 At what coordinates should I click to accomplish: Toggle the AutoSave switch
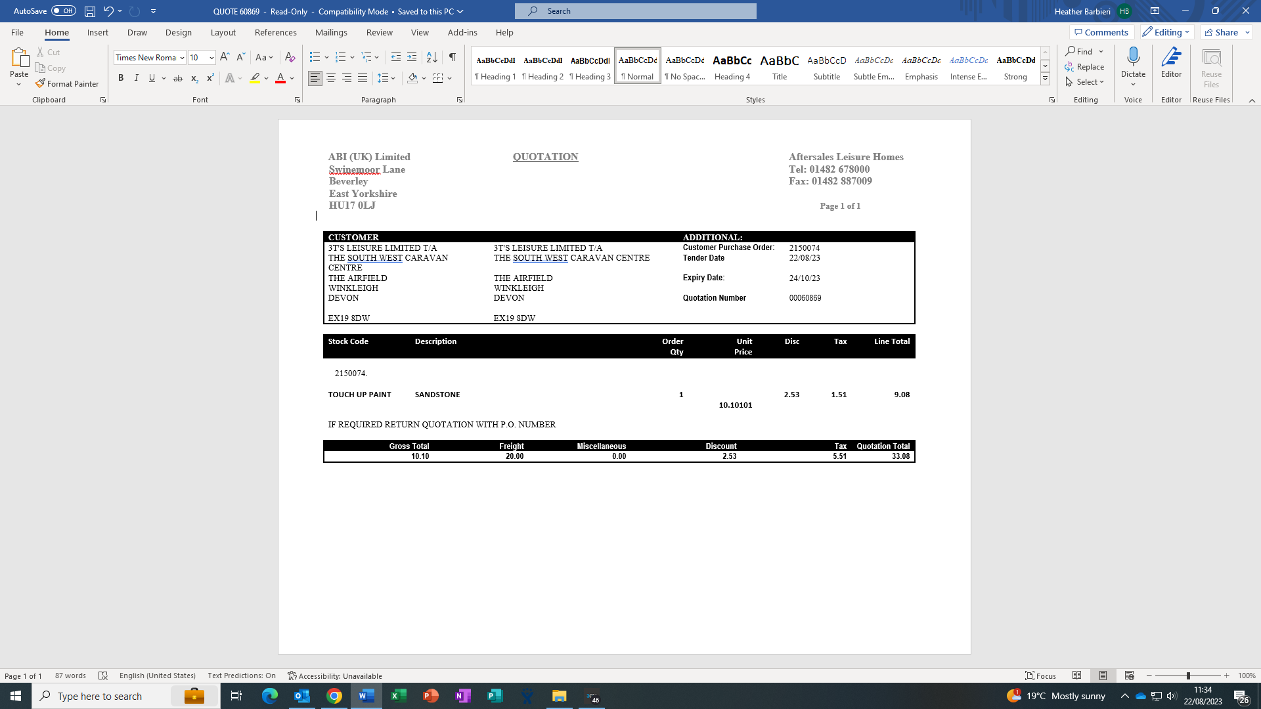pyautogui.click(x=63, y=11)
